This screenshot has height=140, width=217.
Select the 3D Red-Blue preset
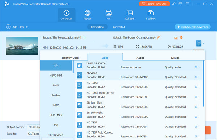139,105
